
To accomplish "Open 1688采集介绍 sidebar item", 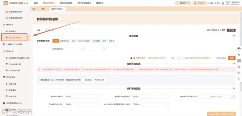I will tap(14, 71).
